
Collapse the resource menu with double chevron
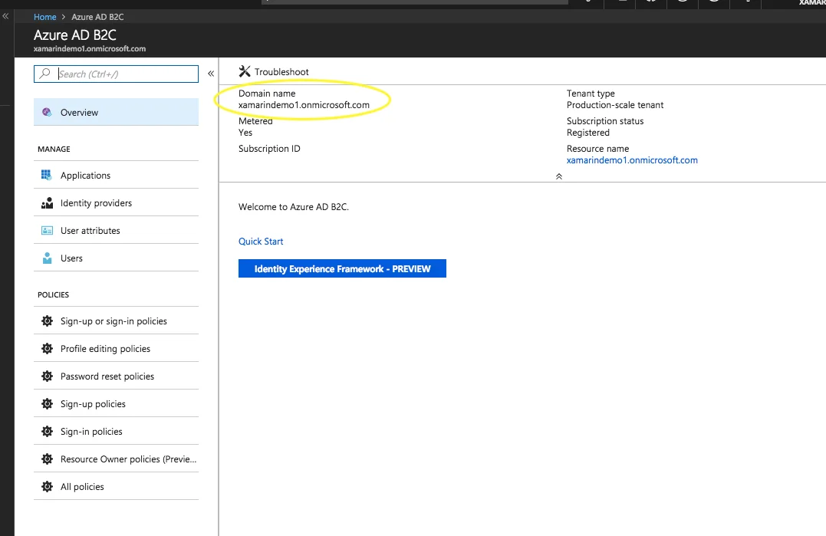point(211,74)
